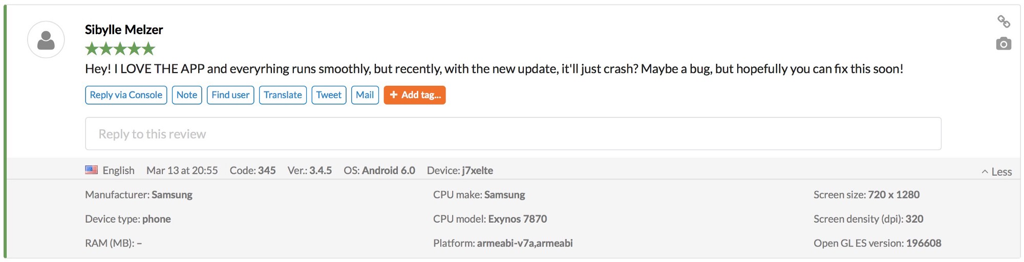Click the Device j7xelte value

[x=477, y=171]
